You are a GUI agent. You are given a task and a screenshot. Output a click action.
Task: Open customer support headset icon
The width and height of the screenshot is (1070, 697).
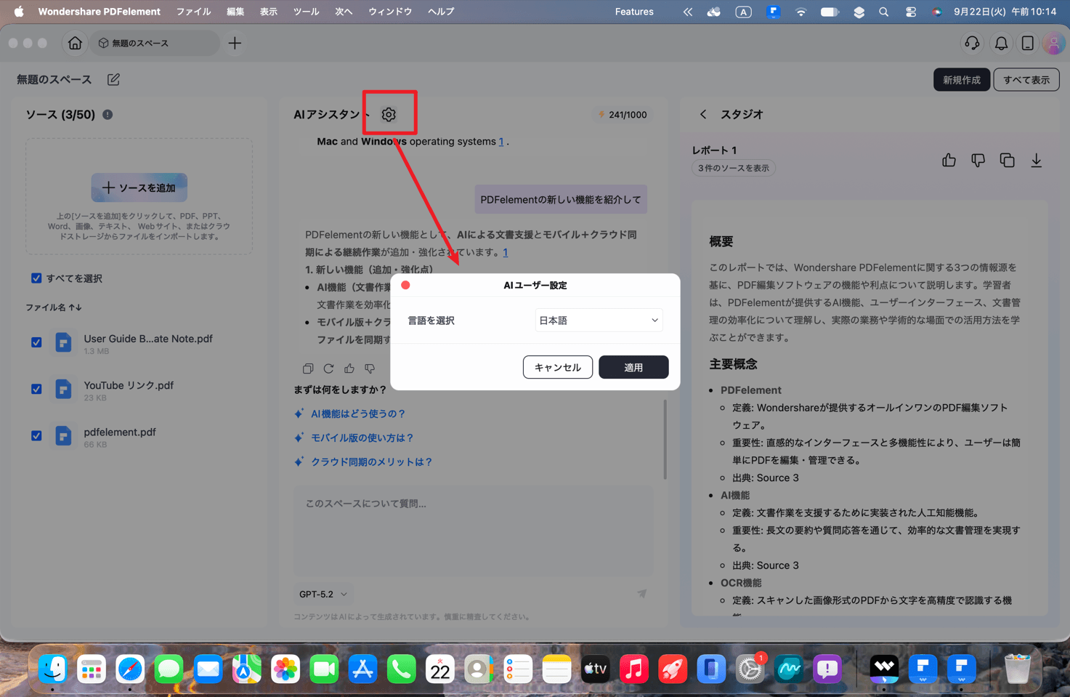click(972, 43)
